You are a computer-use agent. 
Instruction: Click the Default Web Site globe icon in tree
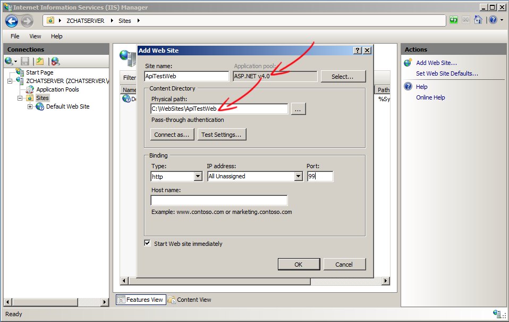pyautogui.click(x=40, y=106)
